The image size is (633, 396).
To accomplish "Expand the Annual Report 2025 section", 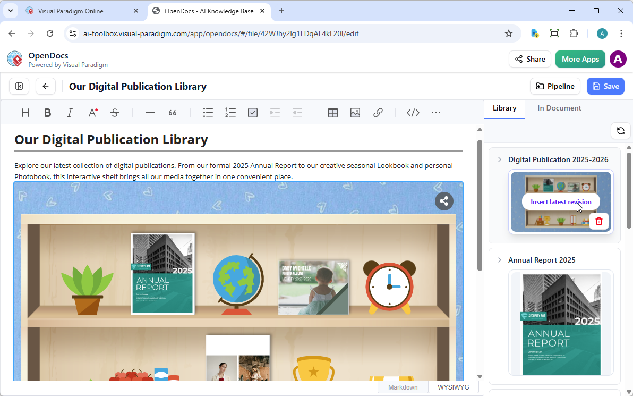I will 499,260.
